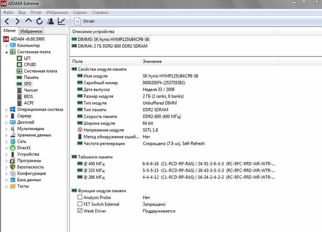Click the Частота регенерации row
Screen dimensions: 322x232
[x=141, y=143]
